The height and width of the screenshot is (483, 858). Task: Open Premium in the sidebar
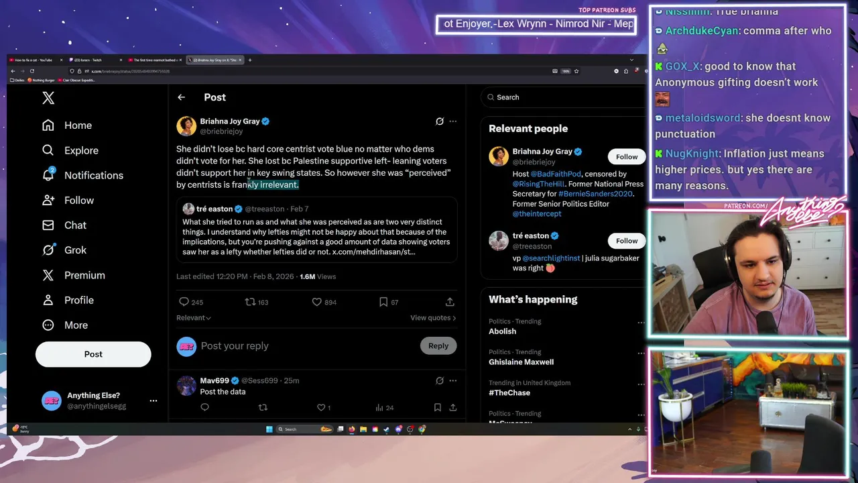tap(74, 275)
